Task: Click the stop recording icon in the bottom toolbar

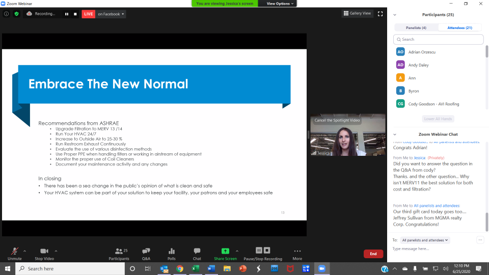Action: pos(267,251)
